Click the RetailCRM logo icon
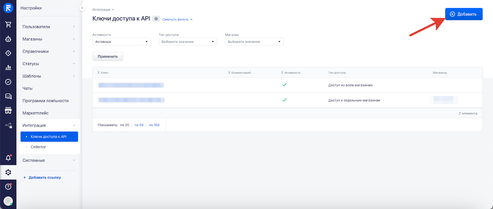The image size is (493, 209). (8, 8)
